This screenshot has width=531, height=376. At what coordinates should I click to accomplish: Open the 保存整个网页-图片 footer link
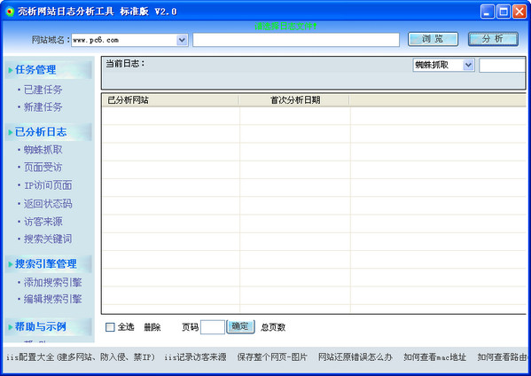272,357
